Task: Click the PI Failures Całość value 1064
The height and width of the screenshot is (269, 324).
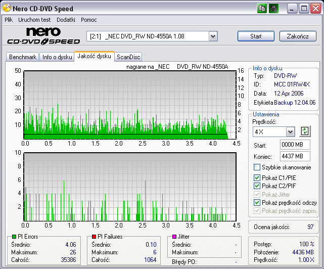Action: [x=150, y=260]
